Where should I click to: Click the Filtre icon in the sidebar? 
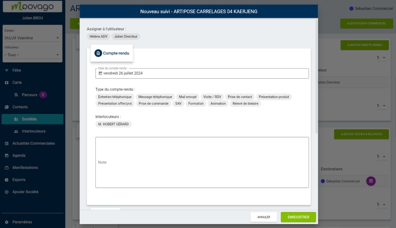tap(7, 71)
